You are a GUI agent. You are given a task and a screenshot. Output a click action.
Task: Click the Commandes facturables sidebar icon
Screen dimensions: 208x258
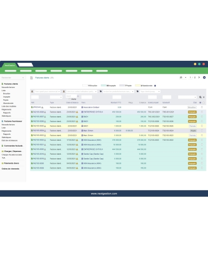(3, 146)
